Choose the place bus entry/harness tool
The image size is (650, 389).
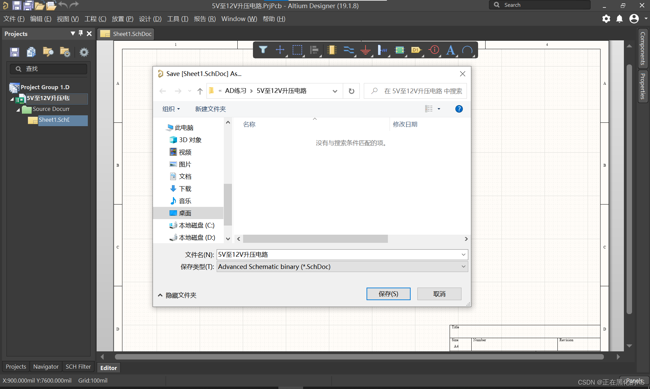[x=383, y=50]
